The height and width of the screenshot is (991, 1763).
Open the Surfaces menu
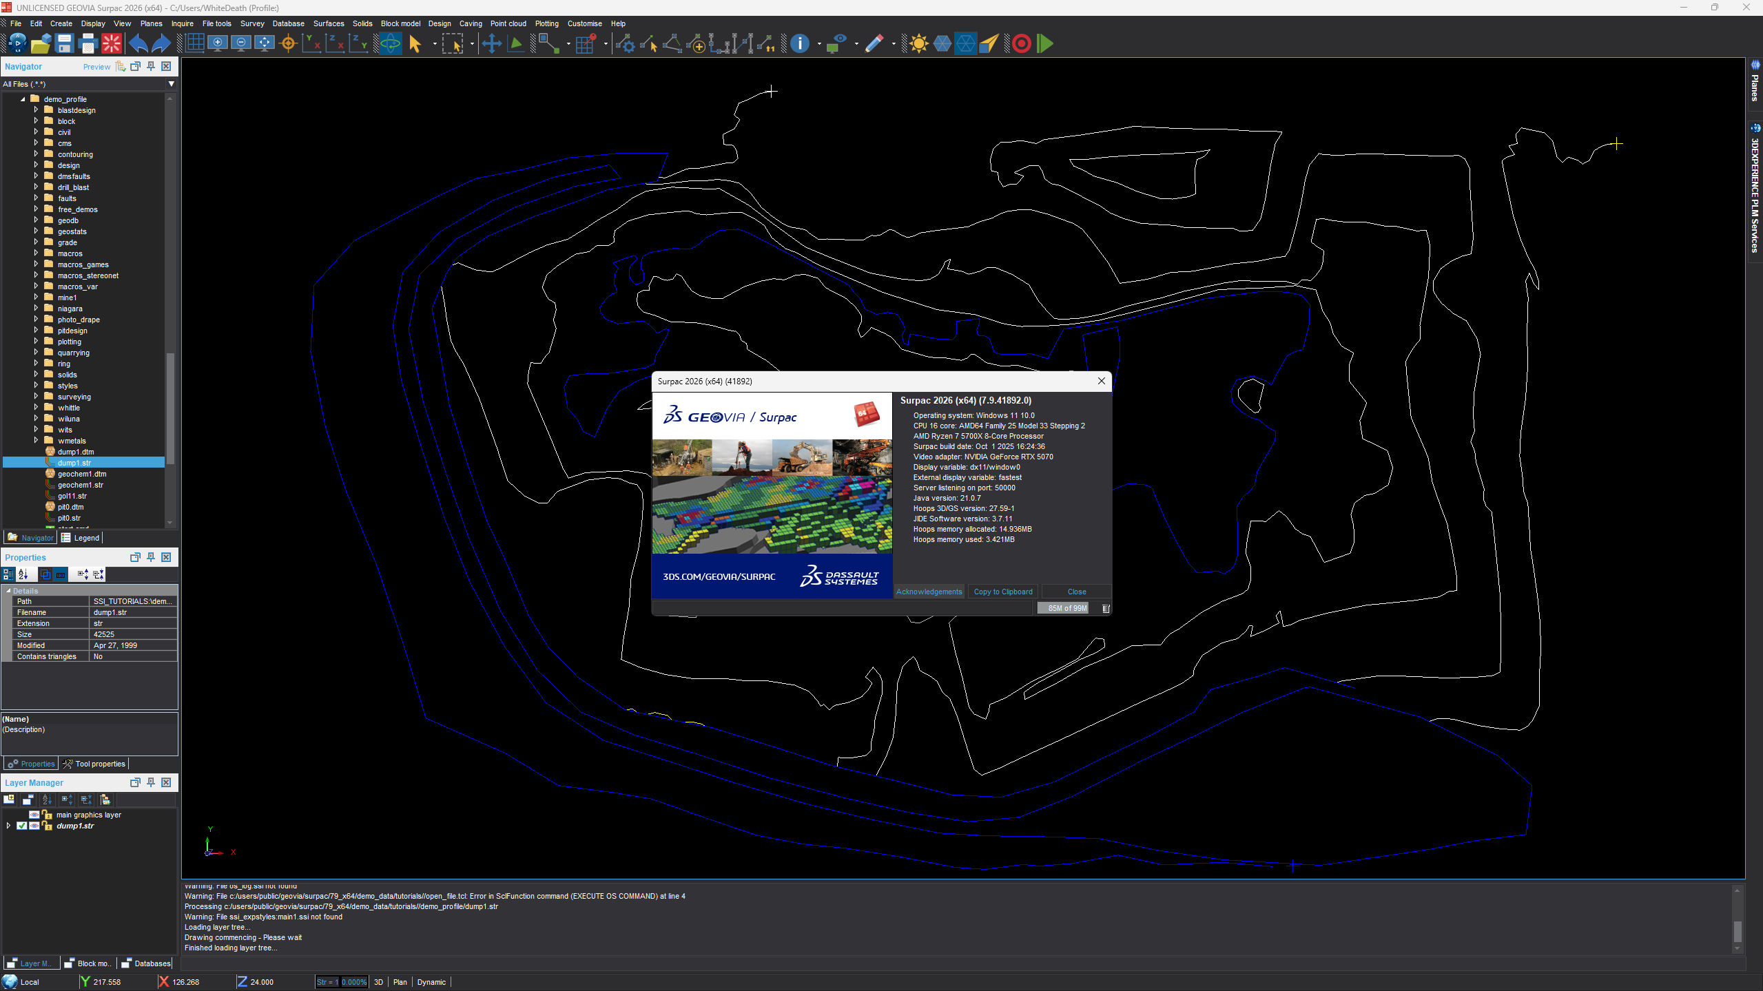click(328, 23)
